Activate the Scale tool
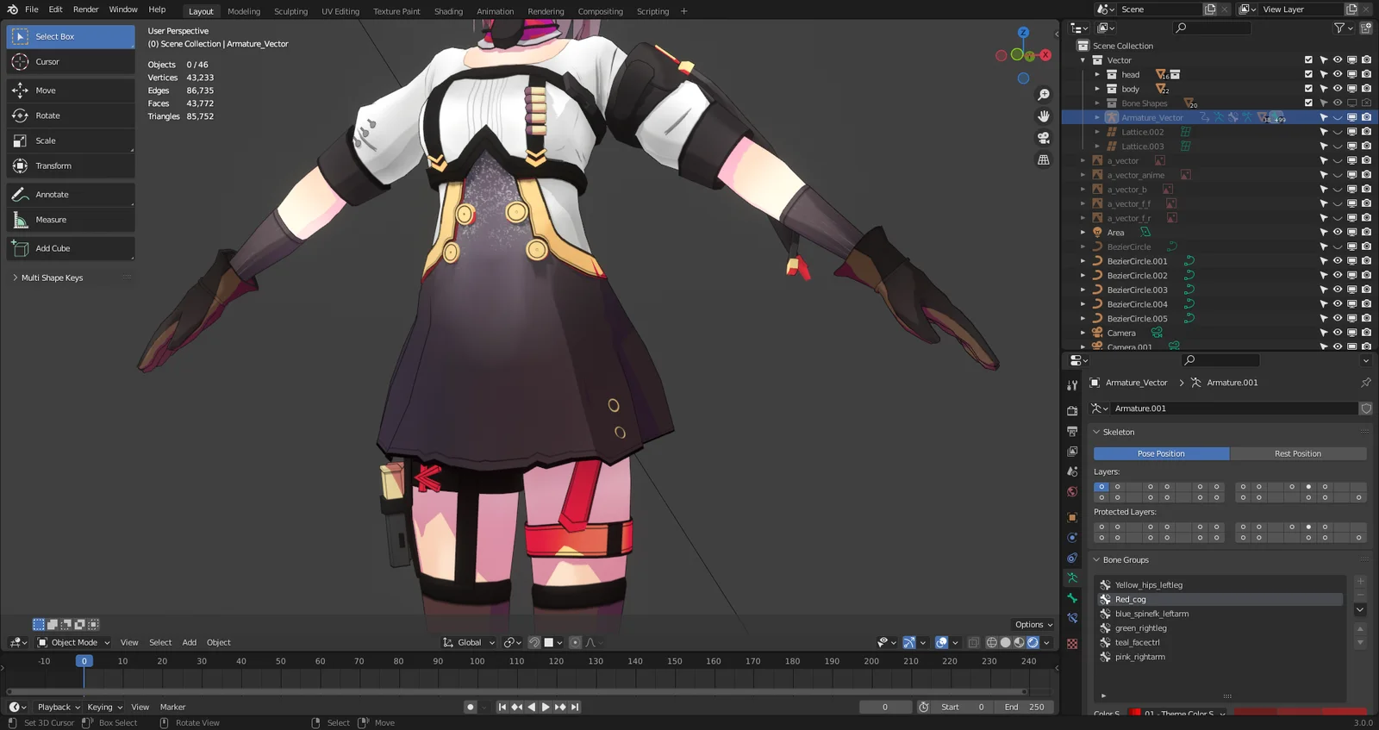Viewport: 1379px width, 730px height. click(71, 140)
